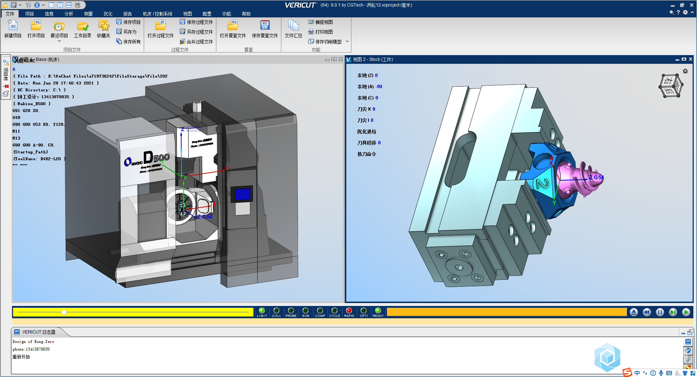This screenshot has width=697, height=377.
Task: Click the Sogou voice microphone icon
Action: pos(661,373)
